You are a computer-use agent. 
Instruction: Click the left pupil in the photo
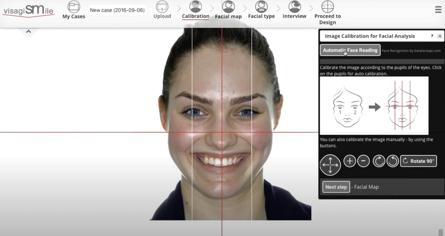pyautogui.click(x=195, y=112)
